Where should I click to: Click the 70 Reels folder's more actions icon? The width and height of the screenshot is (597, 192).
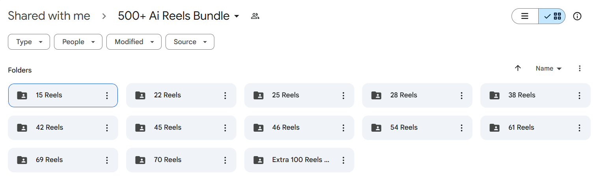225,160
